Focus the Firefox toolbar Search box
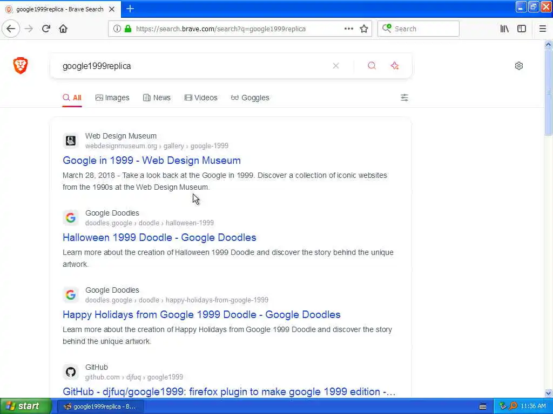This screenshot has width=553, height=414. 419,29
